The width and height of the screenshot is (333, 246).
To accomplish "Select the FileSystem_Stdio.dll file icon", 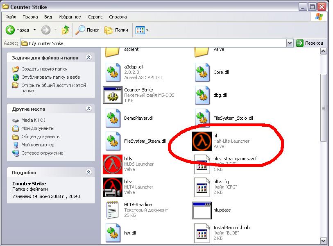I will [x=202, y=118].
